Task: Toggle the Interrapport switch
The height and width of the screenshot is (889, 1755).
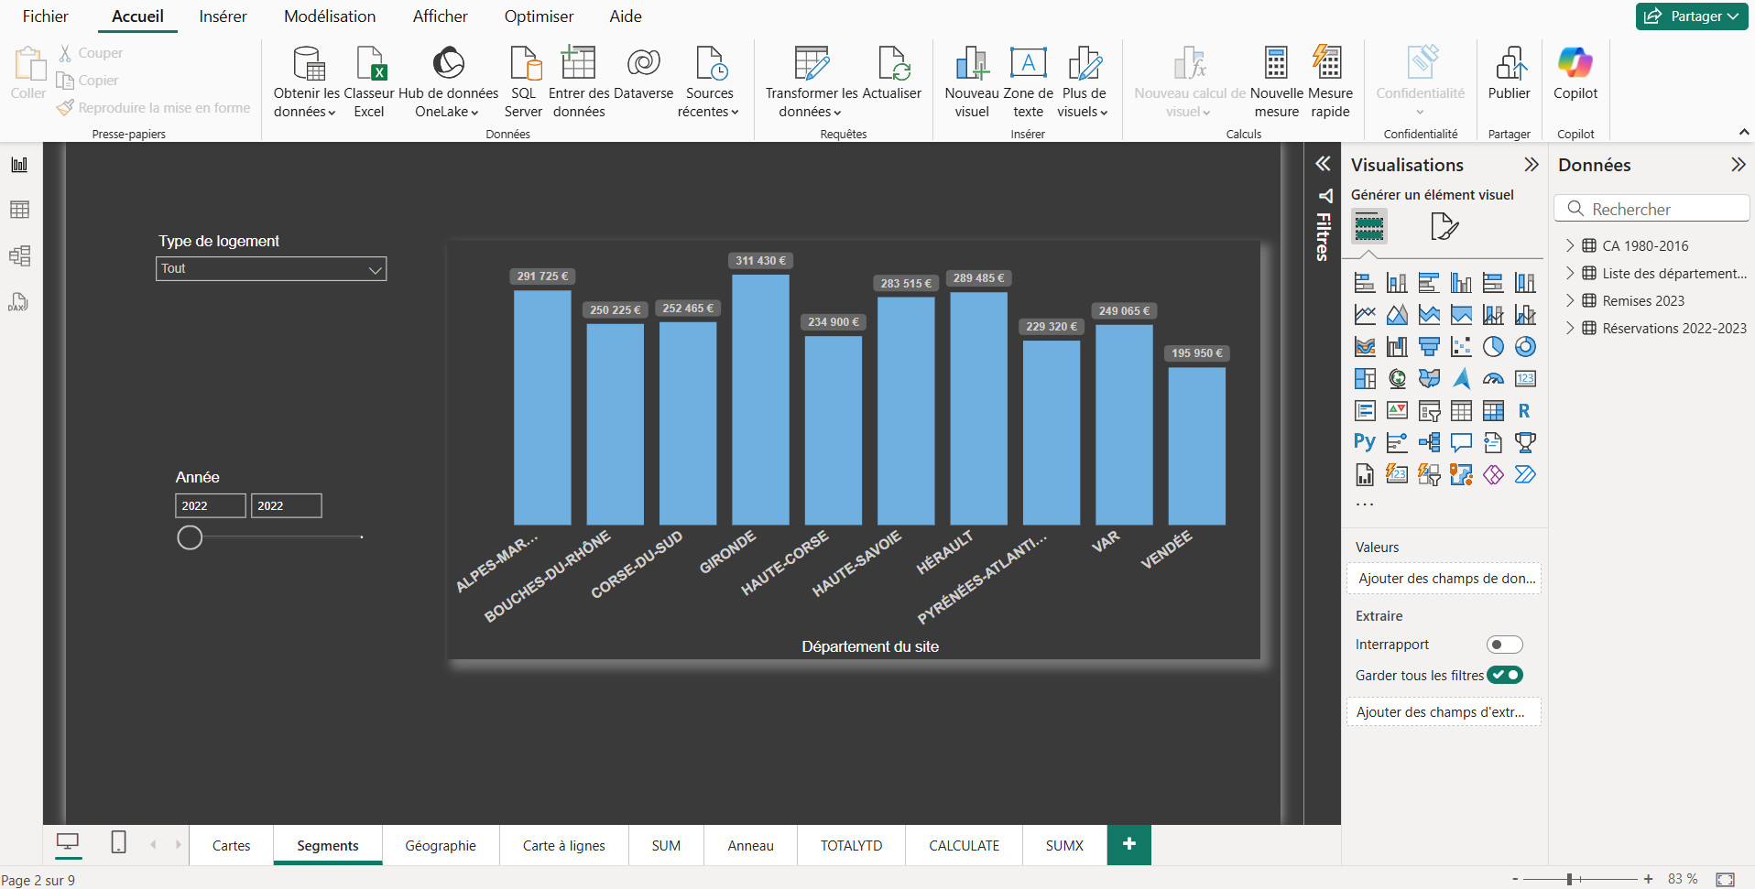Action: pyautogui.click(x=1504, y=645)
